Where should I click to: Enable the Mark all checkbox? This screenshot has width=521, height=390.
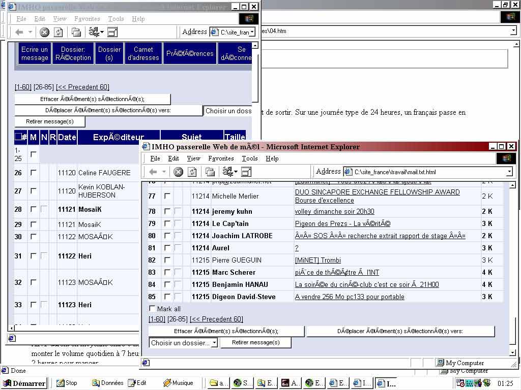[152, 308]
